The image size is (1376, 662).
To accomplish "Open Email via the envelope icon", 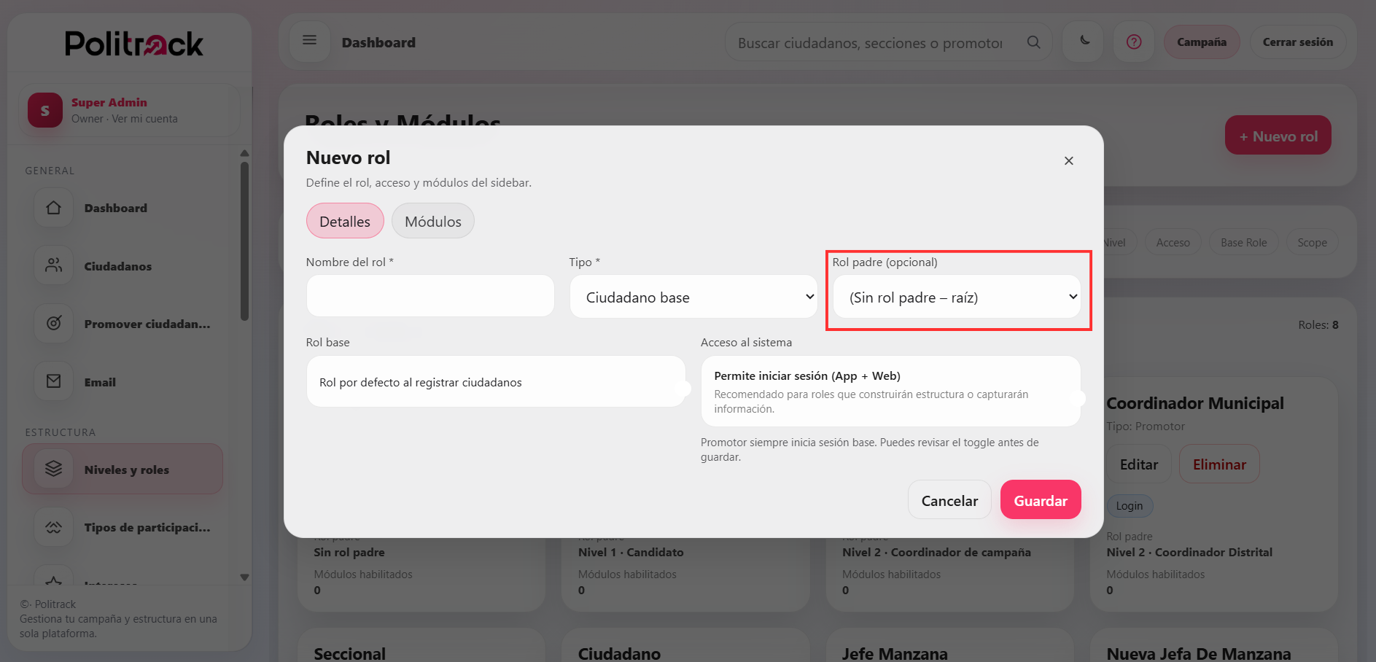I will tap(53, 381).
